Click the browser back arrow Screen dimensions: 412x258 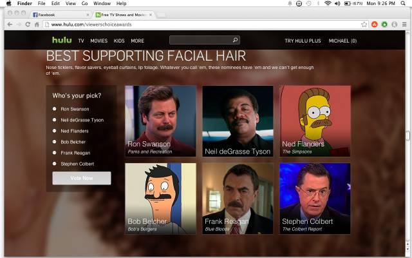pos(10,25)
